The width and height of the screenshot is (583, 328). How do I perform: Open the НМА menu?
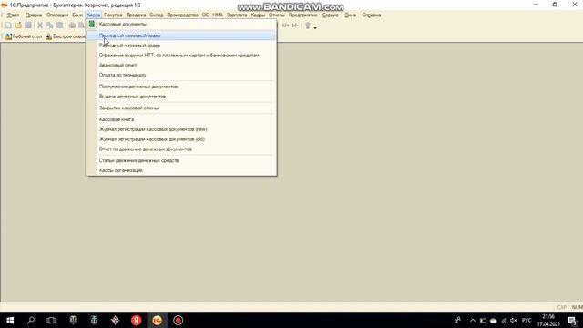218,15
